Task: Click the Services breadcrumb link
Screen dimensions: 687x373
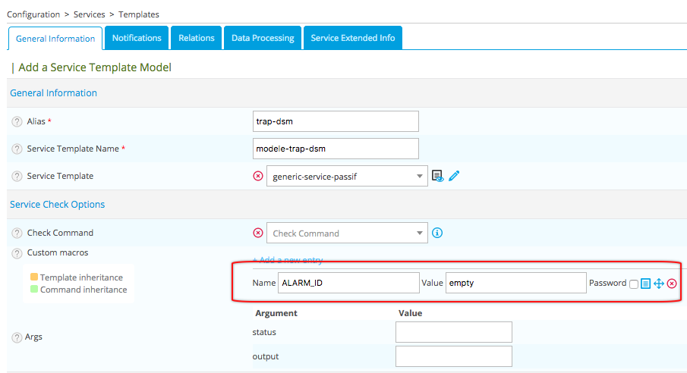Action: [x=89, y=14]
